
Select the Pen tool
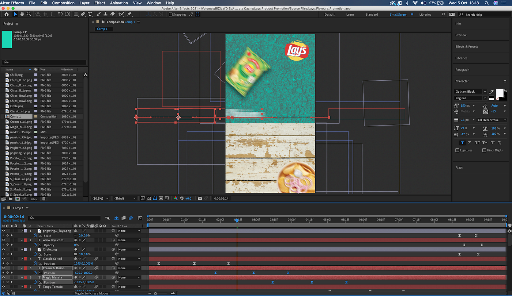tap(83, 14)
